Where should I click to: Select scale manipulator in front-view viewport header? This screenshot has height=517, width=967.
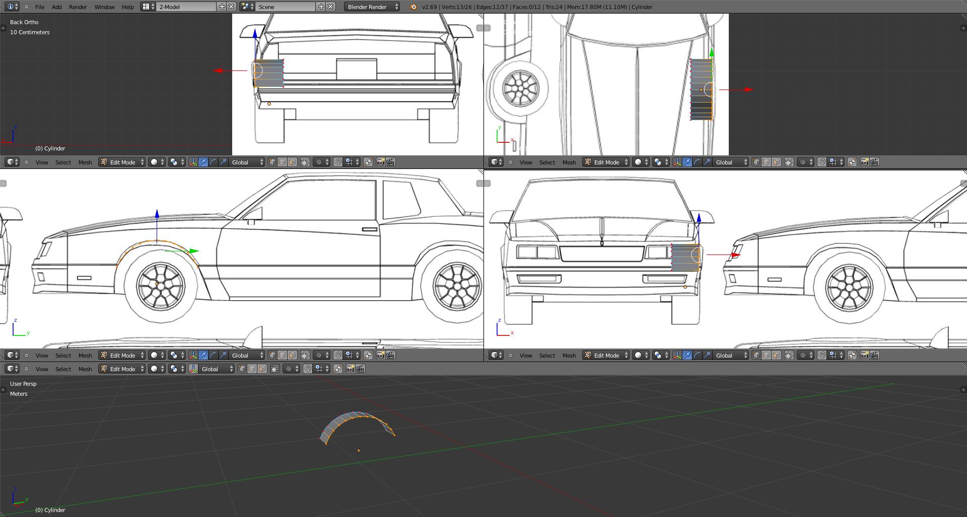tap(707, 355)
